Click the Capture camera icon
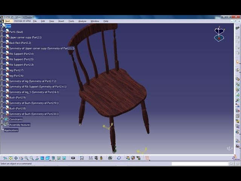Viewport: 241px width, 181px height. click(x=73, y=158)
